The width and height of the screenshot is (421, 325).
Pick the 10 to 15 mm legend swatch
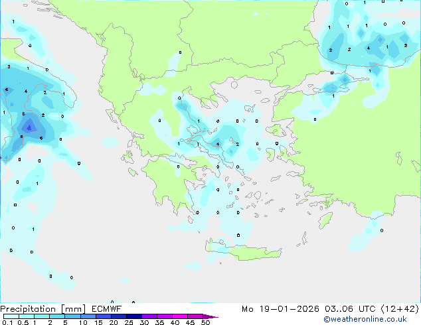(88, 316)
